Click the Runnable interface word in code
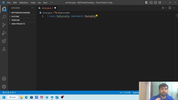This screenshot has width=178, height=100. point(90,16)
